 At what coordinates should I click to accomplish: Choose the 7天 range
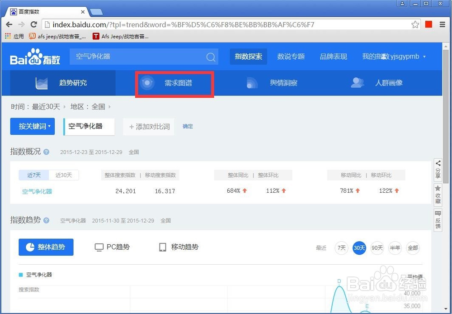pos(342,248)
